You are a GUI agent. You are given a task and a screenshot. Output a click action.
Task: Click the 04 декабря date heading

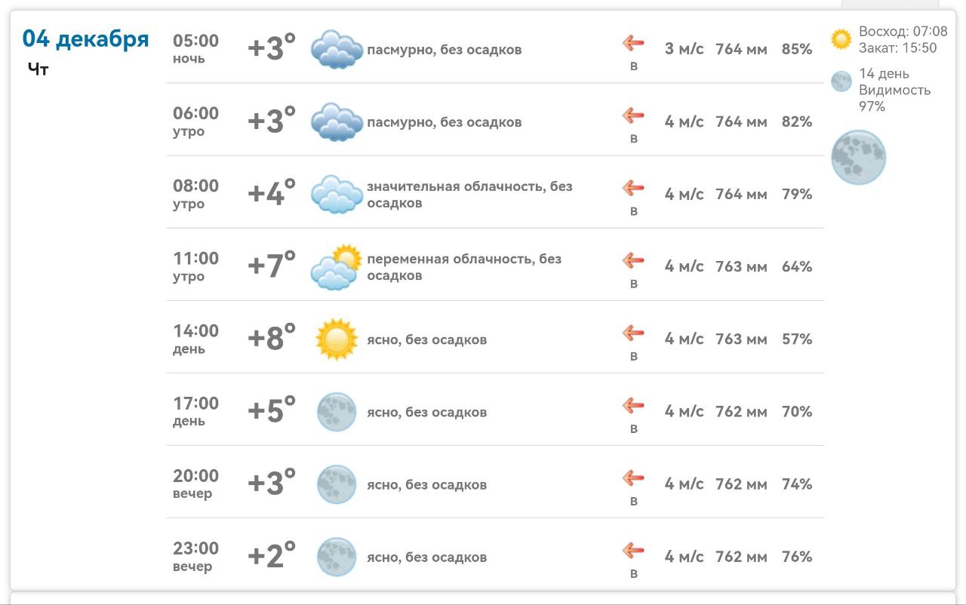tap(86, 38)
